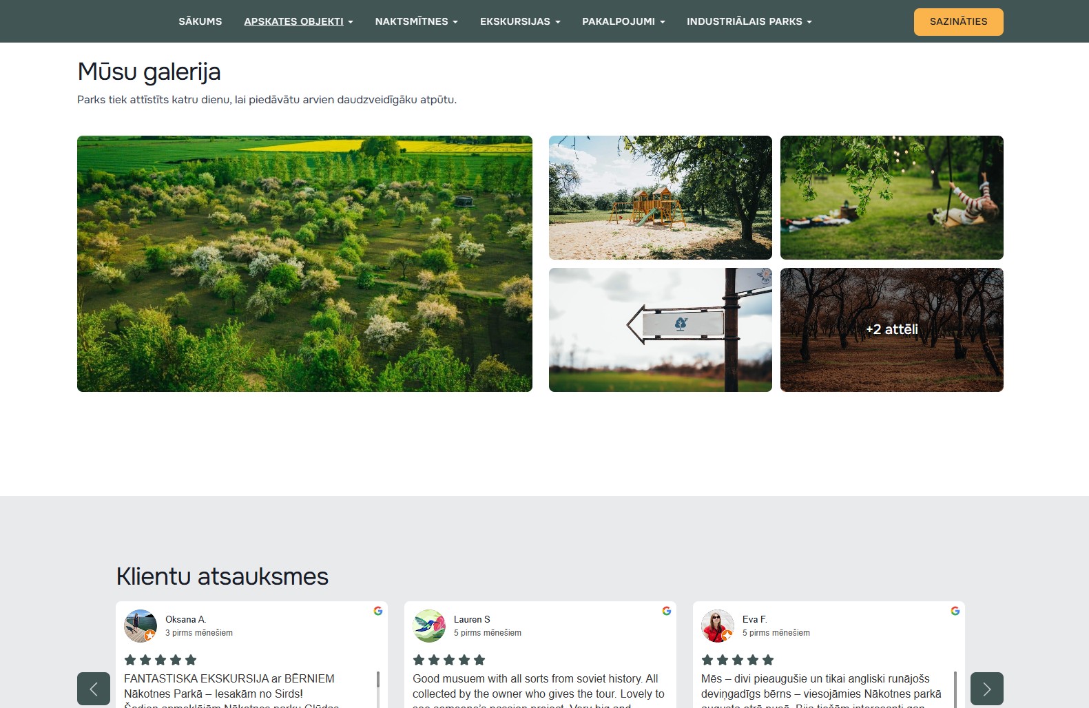This screenshot has height=708, width=1089.
Task: View the playground photo in gallery
Action: (x=660, y=198)
